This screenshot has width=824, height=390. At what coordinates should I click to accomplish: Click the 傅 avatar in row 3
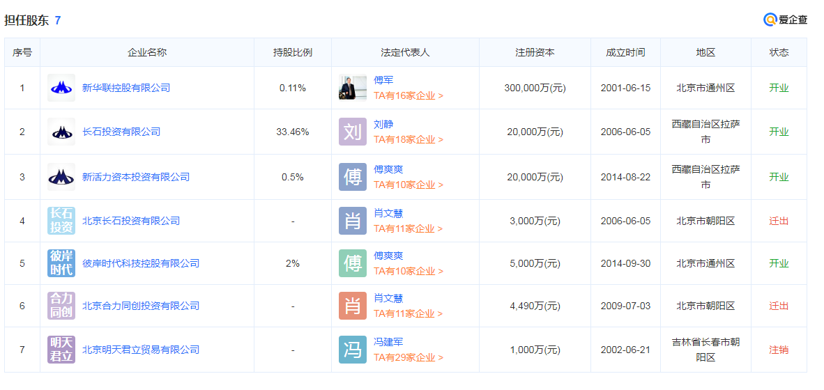click(x=353, y=177)
